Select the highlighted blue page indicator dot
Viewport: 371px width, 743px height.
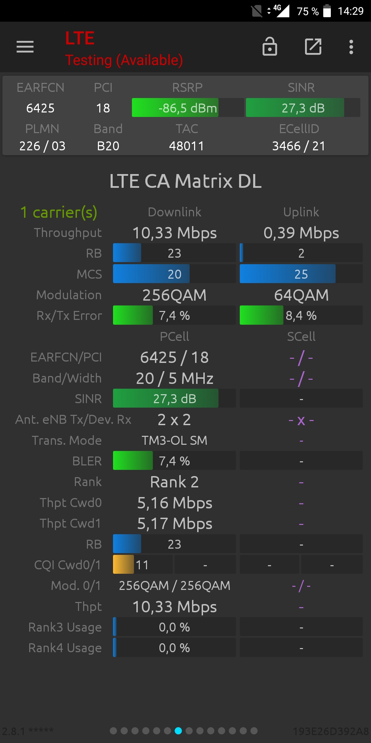pos(178,731)
